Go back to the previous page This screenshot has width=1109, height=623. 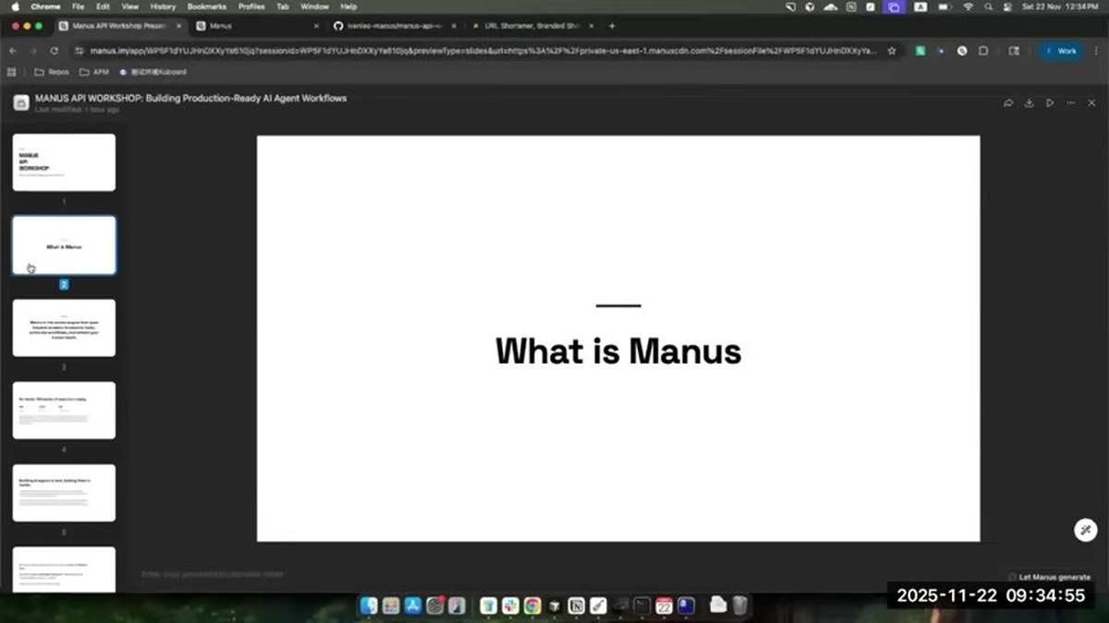pyautogui.click(x=13, y=51)
